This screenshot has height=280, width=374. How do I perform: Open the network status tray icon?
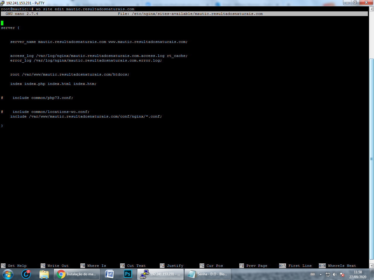tap(328, 274)
